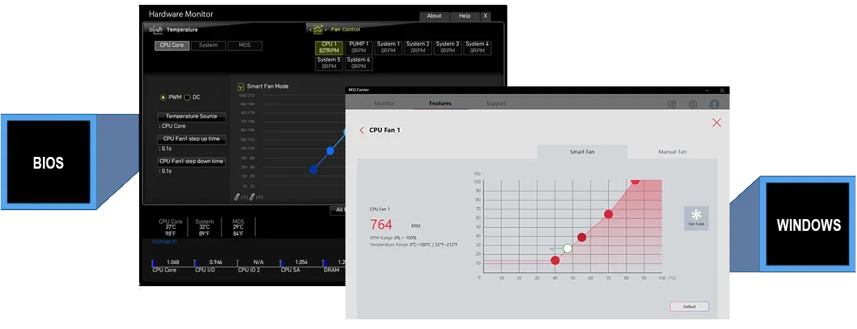Close the CPU Fan 1 panel with red X
This screenshot has height=329, width=857.
[716, 123]
